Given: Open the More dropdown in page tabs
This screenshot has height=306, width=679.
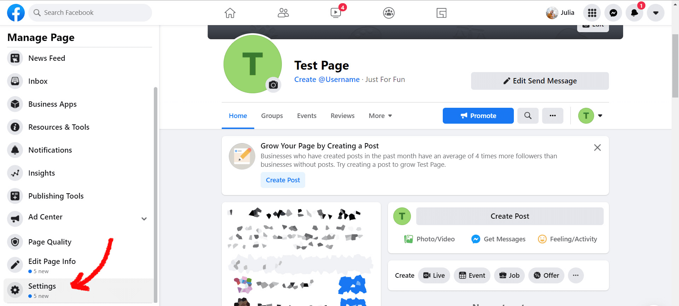Looking at the screenshot, I should 380,116.
